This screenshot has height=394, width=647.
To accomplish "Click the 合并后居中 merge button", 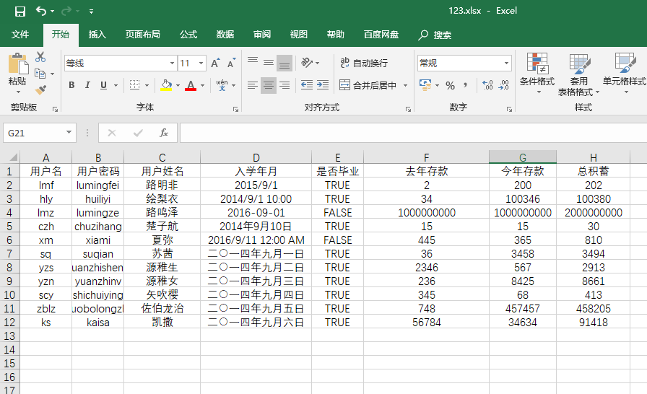I will click(x=368, y=85).
